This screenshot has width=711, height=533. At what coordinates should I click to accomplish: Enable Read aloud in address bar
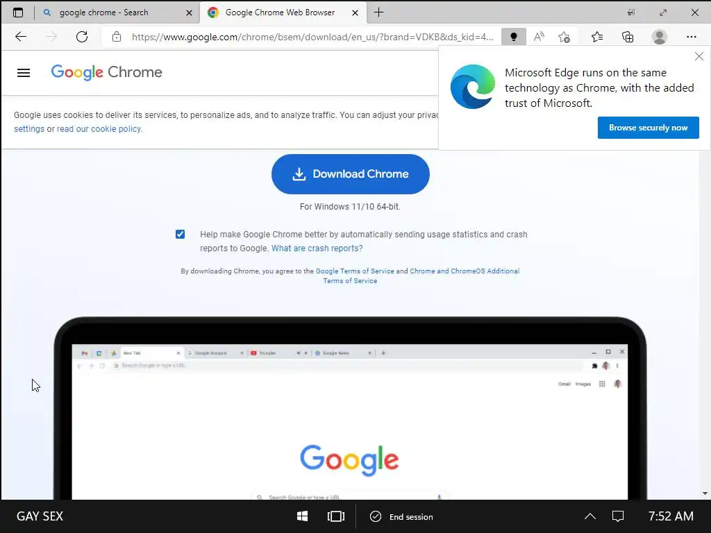pos(539,37)
